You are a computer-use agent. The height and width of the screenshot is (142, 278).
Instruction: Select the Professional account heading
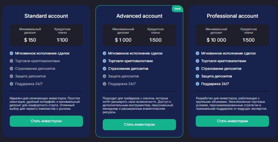click(x=233, y=16)
